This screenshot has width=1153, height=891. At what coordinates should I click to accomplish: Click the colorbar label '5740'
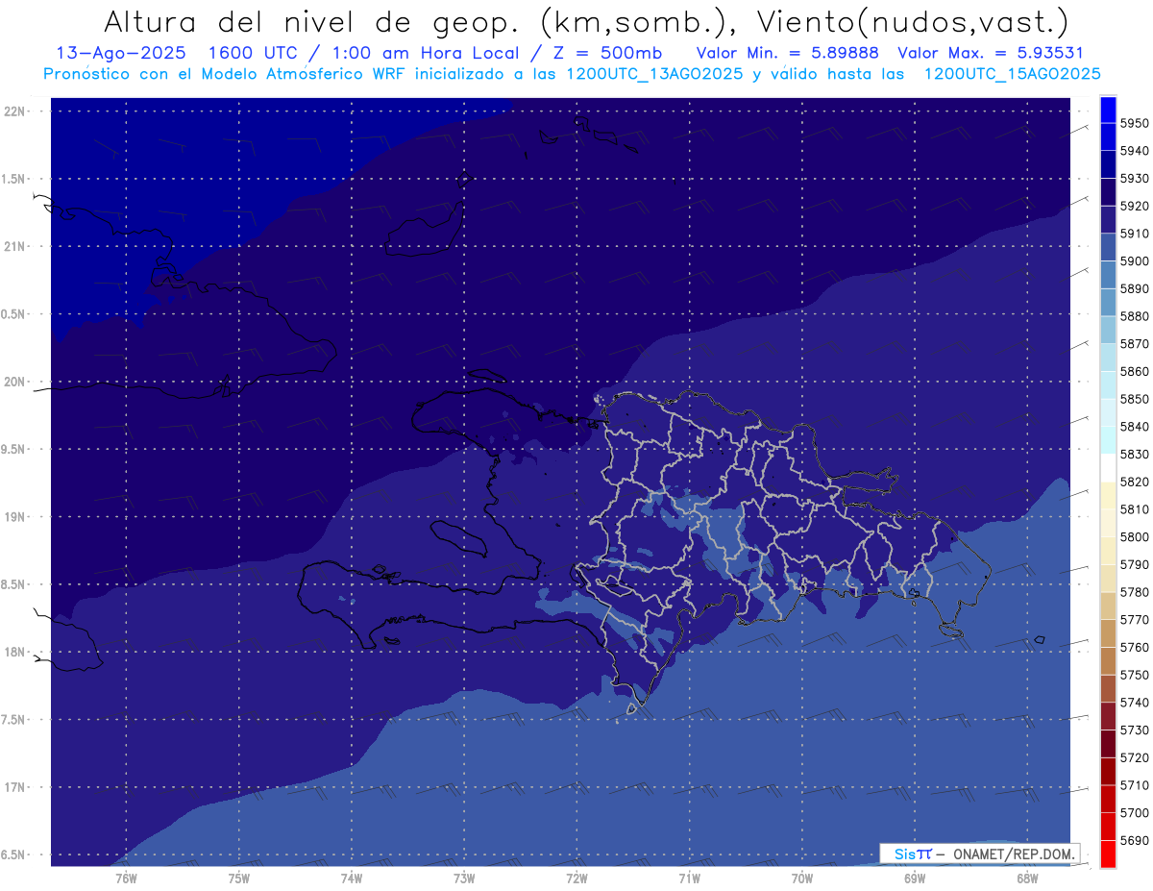[1135, 703]
